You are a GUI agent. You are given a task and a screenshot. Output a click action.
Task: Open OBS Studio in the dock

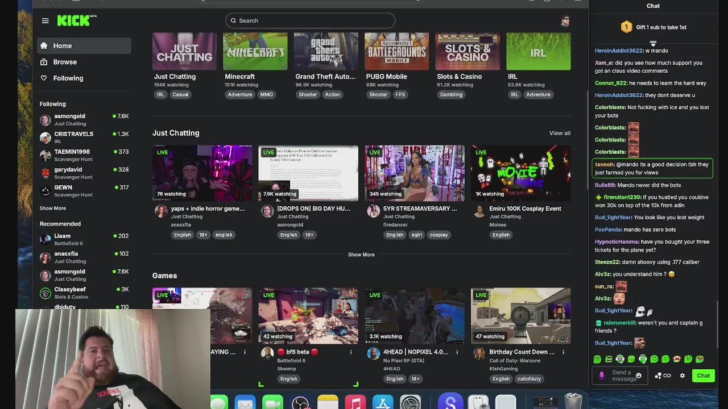click(300, 404)
